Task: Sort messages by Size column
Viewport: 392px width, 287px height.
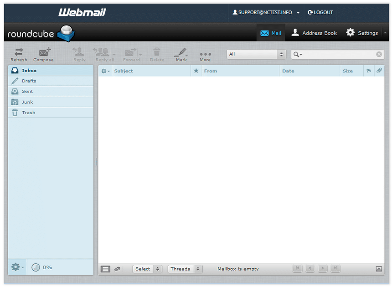Action: [x=352, y=71]
